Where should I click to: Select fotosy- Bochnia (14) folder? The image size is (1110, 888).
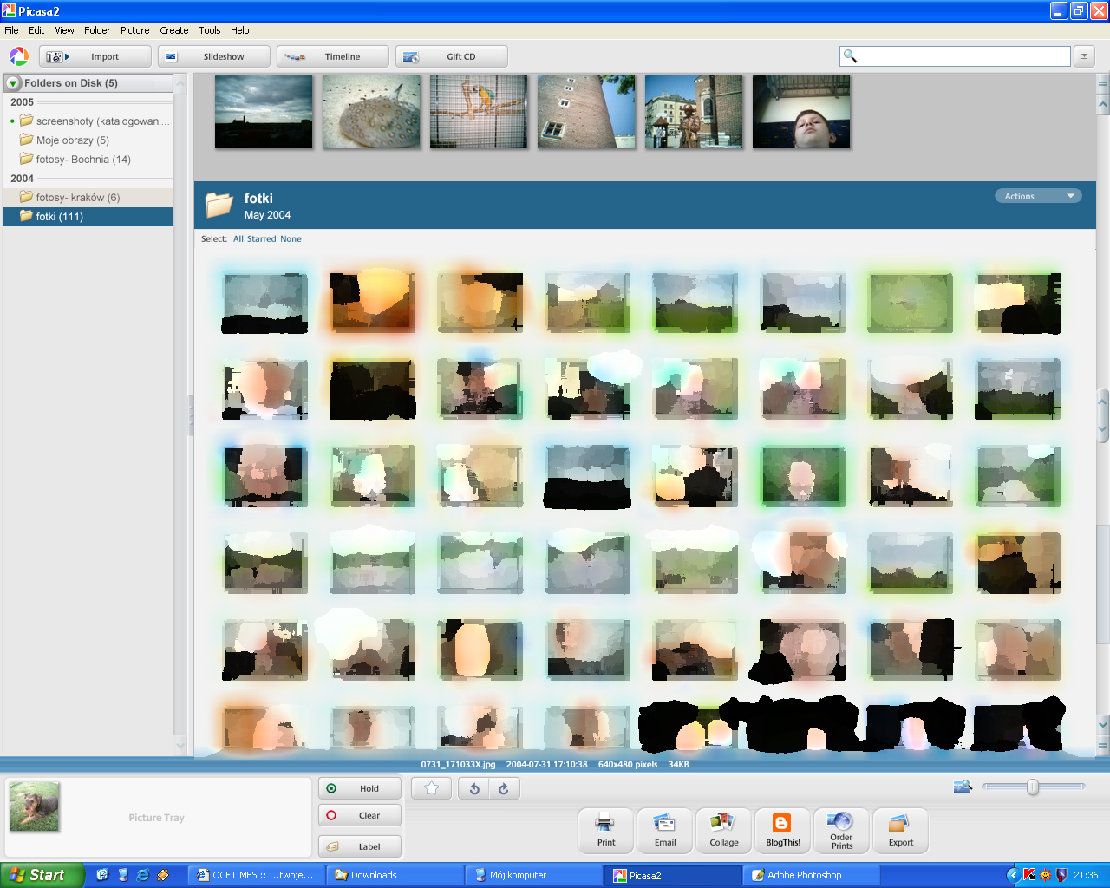coord(88,160)
